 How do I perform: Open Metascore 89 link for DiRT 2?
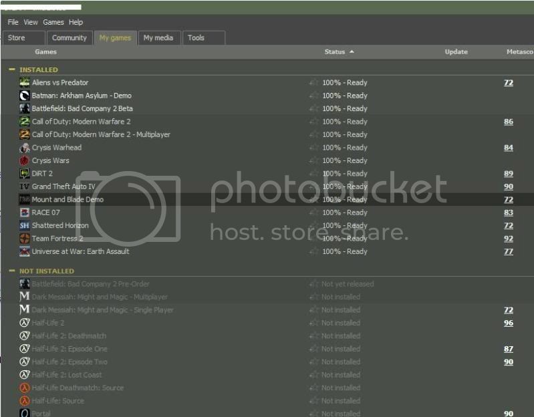point(509,174)
